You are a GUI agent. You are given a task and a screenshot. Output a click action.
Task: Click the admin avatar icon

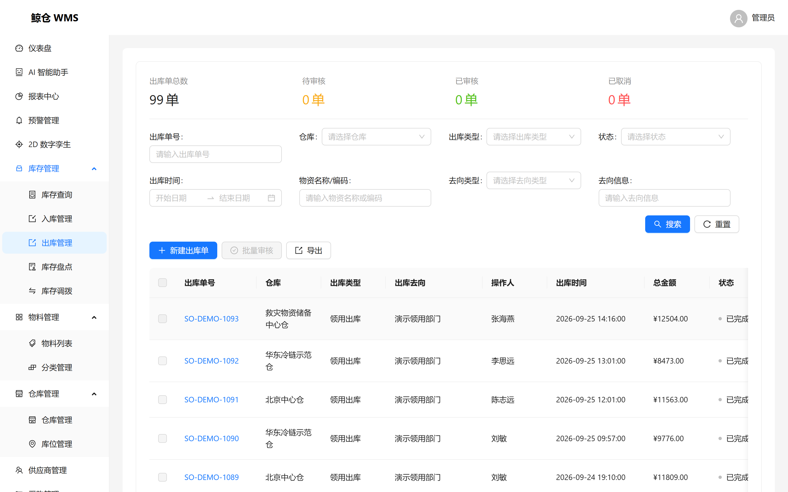(x=738, y=18)
